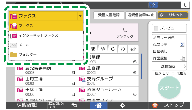Choose メール from the function list

[x=46, y=45]
